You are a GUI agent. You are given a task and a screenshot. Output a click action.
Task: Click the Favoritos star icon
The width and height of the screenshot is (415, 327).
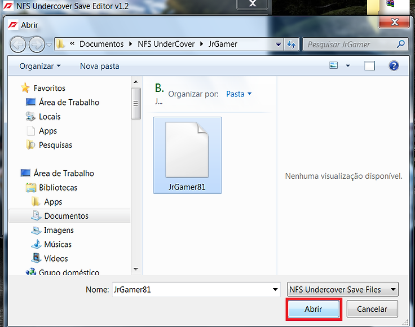(25, 87)
